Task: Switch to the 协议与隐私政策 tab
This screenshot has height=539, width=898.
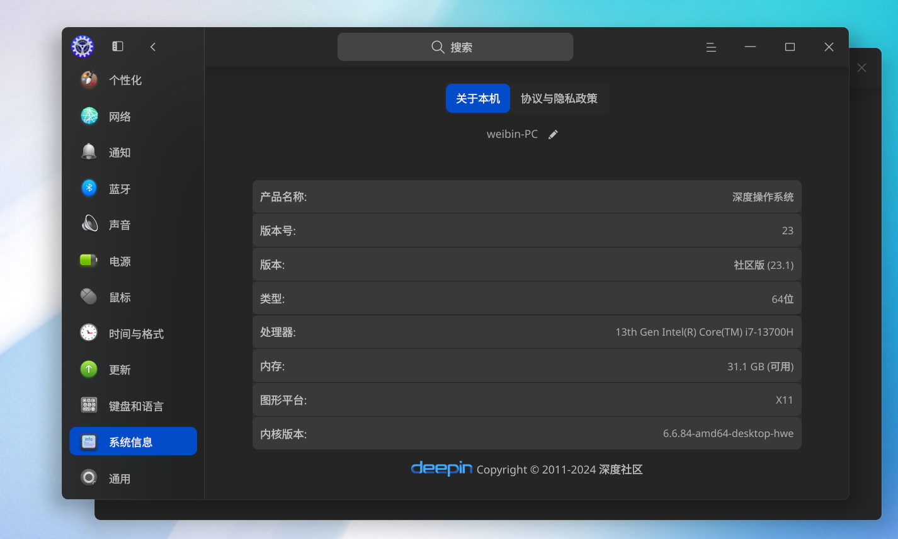Action: point(559,98)
